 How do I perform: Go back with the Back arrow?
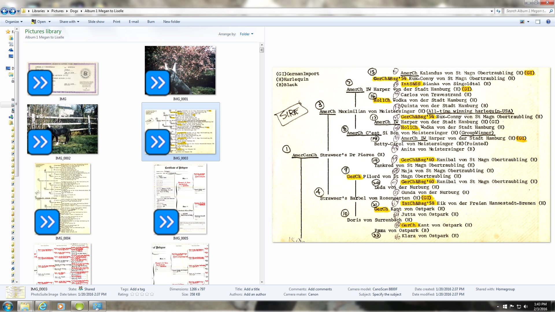point(4,11)
